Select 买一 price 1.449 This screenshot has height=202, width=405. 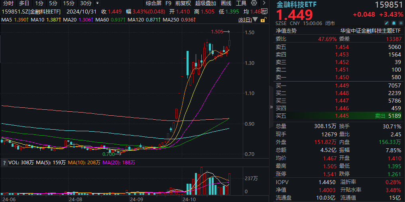coord(342,85)
